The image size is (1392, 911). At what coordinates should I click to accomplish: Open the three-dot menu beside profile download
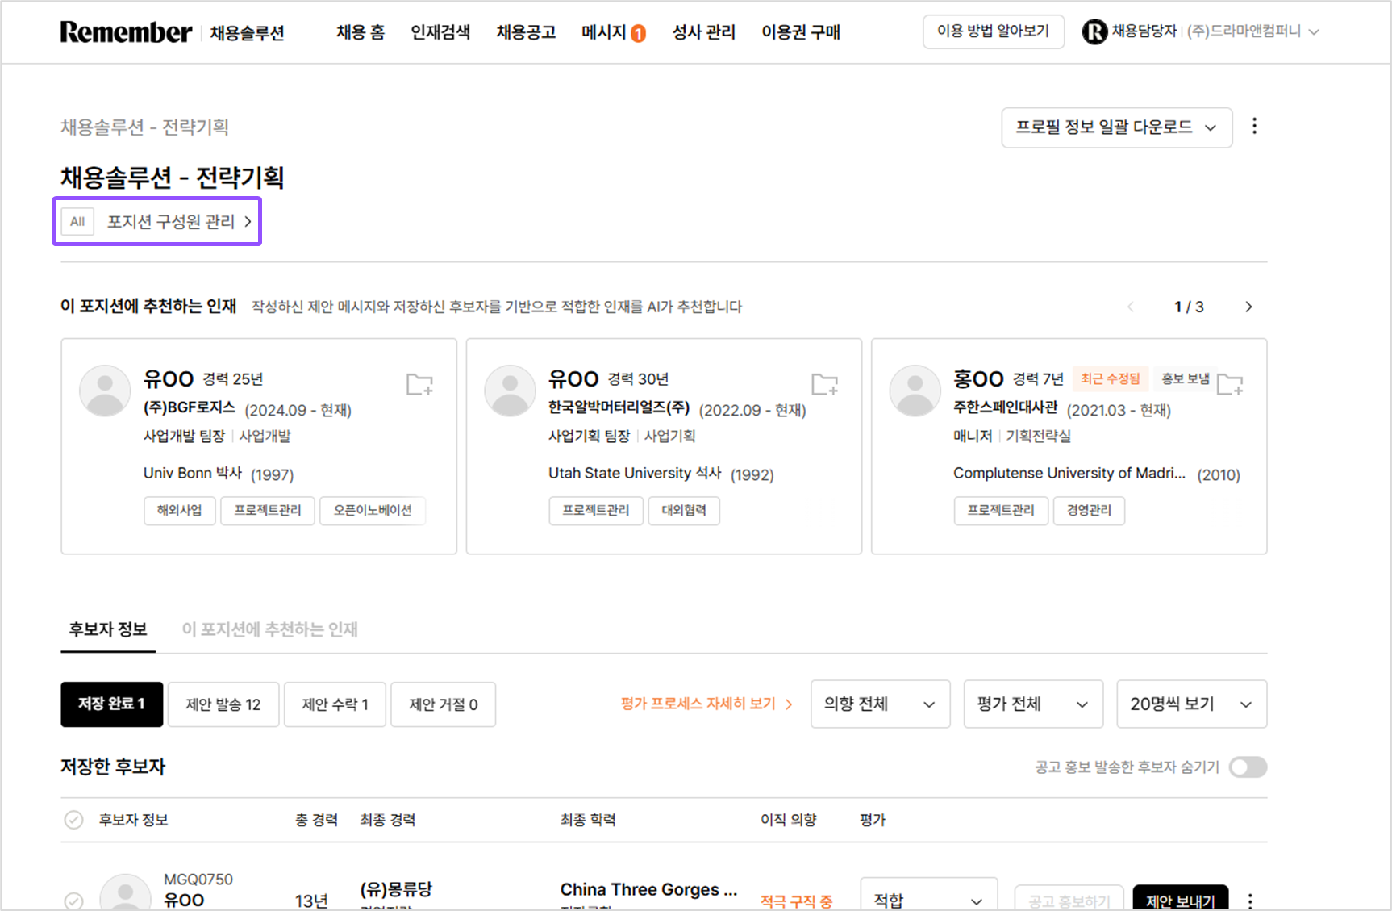(1254, 126)
